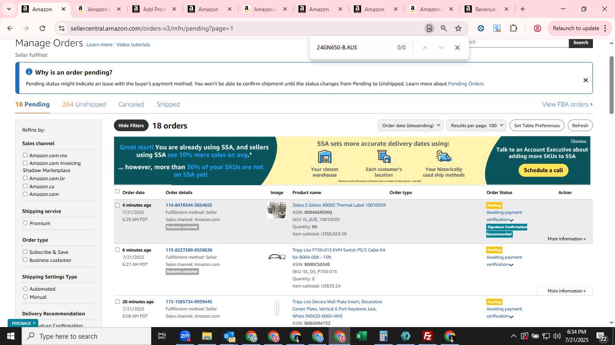Click the Schedule a call button
The width and height of the screenshot is (615, 345).
(x=543, y=170)
